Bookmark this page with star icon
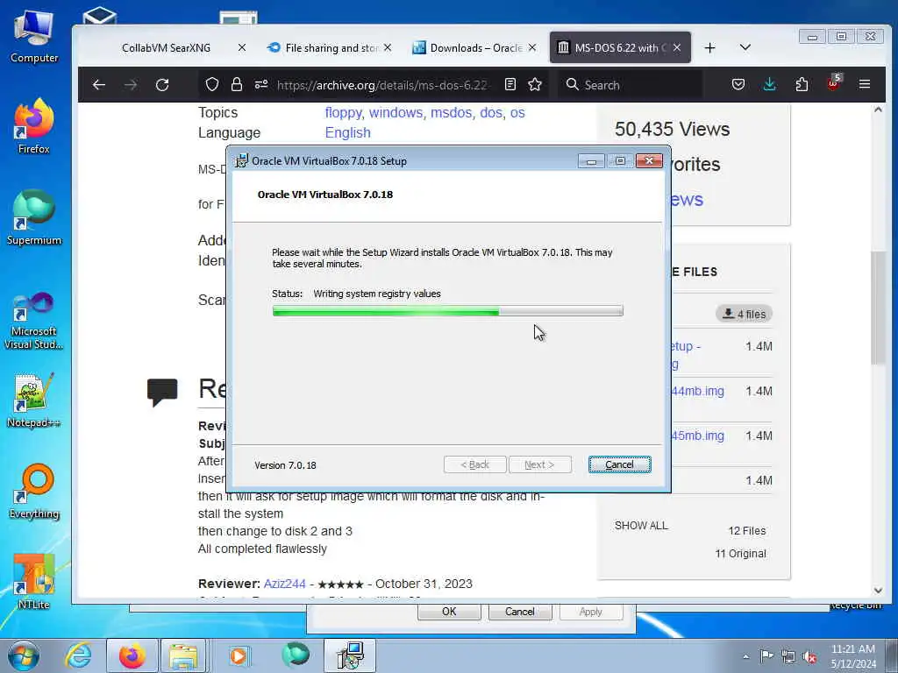This screenshot has height=673, width=898. point(535,85)
